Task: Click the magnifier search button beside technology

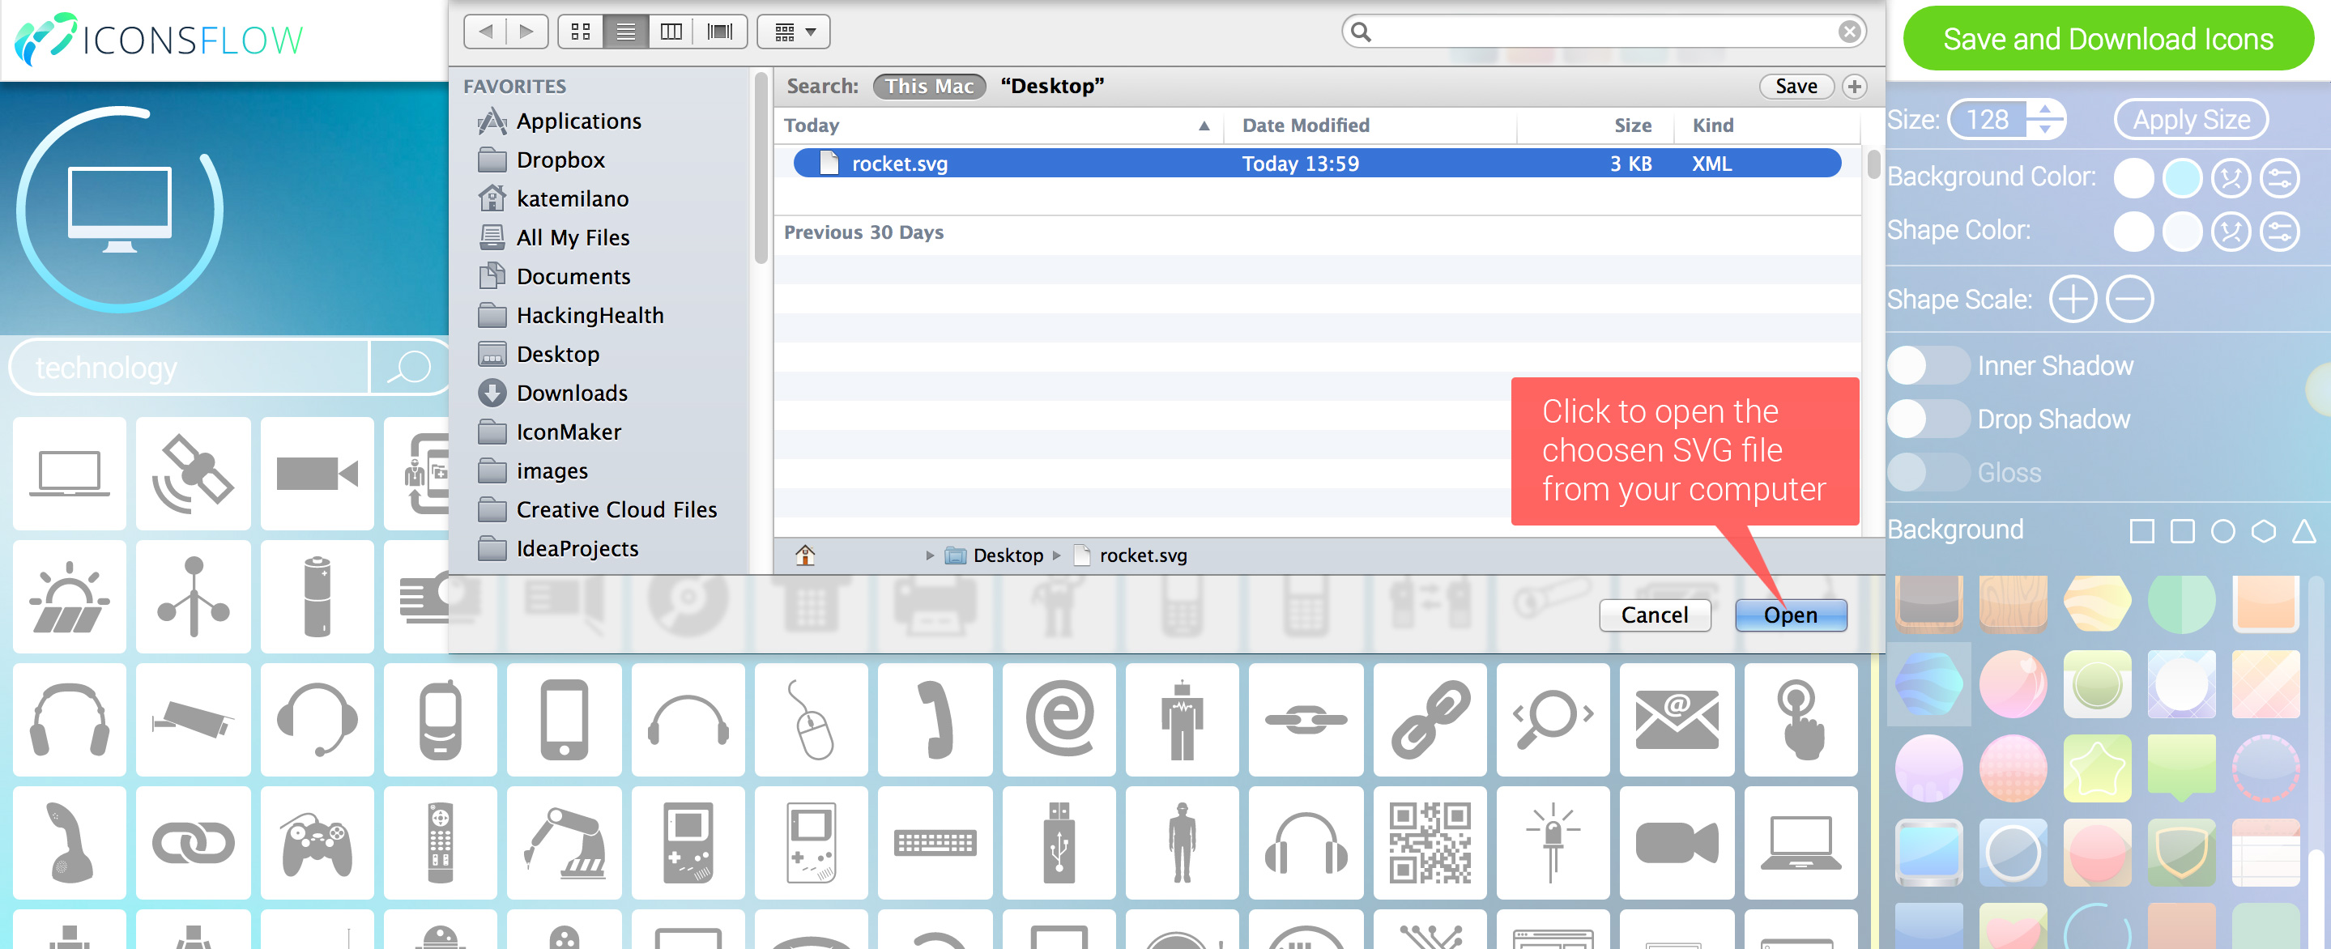Action: (409, 368)
